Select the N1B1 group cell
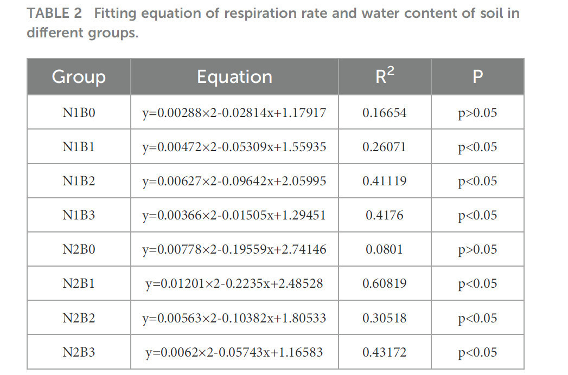Image resolution: width=568 pixels, height=375 pixels. (x=79, y=147)
